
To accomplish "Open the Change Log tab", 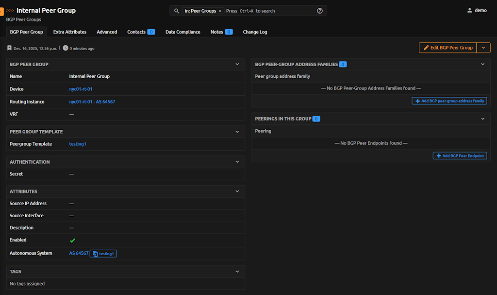I will click(x=255, y=32).
